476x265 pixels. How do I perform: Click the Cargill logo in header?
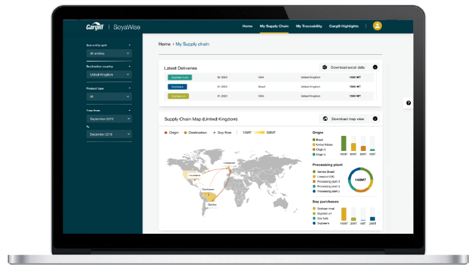(95, 26)
